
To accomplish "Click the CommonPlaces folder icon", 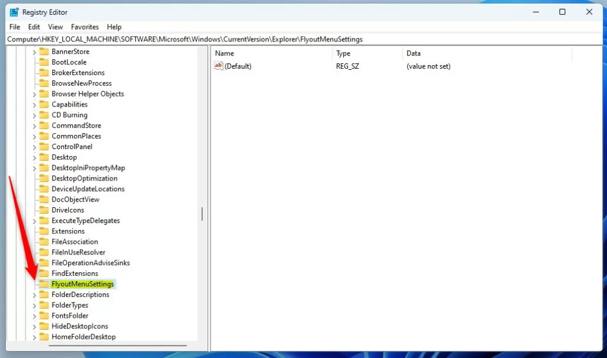I will 44,136.
